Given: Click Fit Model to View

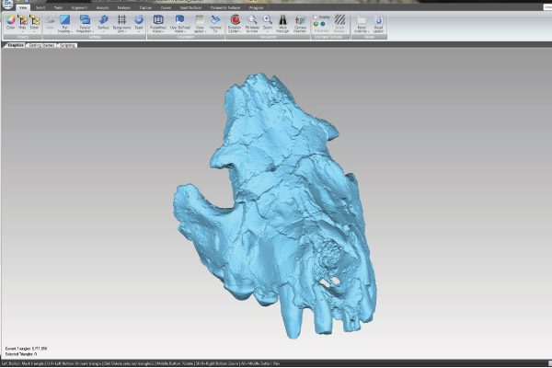Looking at the screenshot, I should click(251, 19).
